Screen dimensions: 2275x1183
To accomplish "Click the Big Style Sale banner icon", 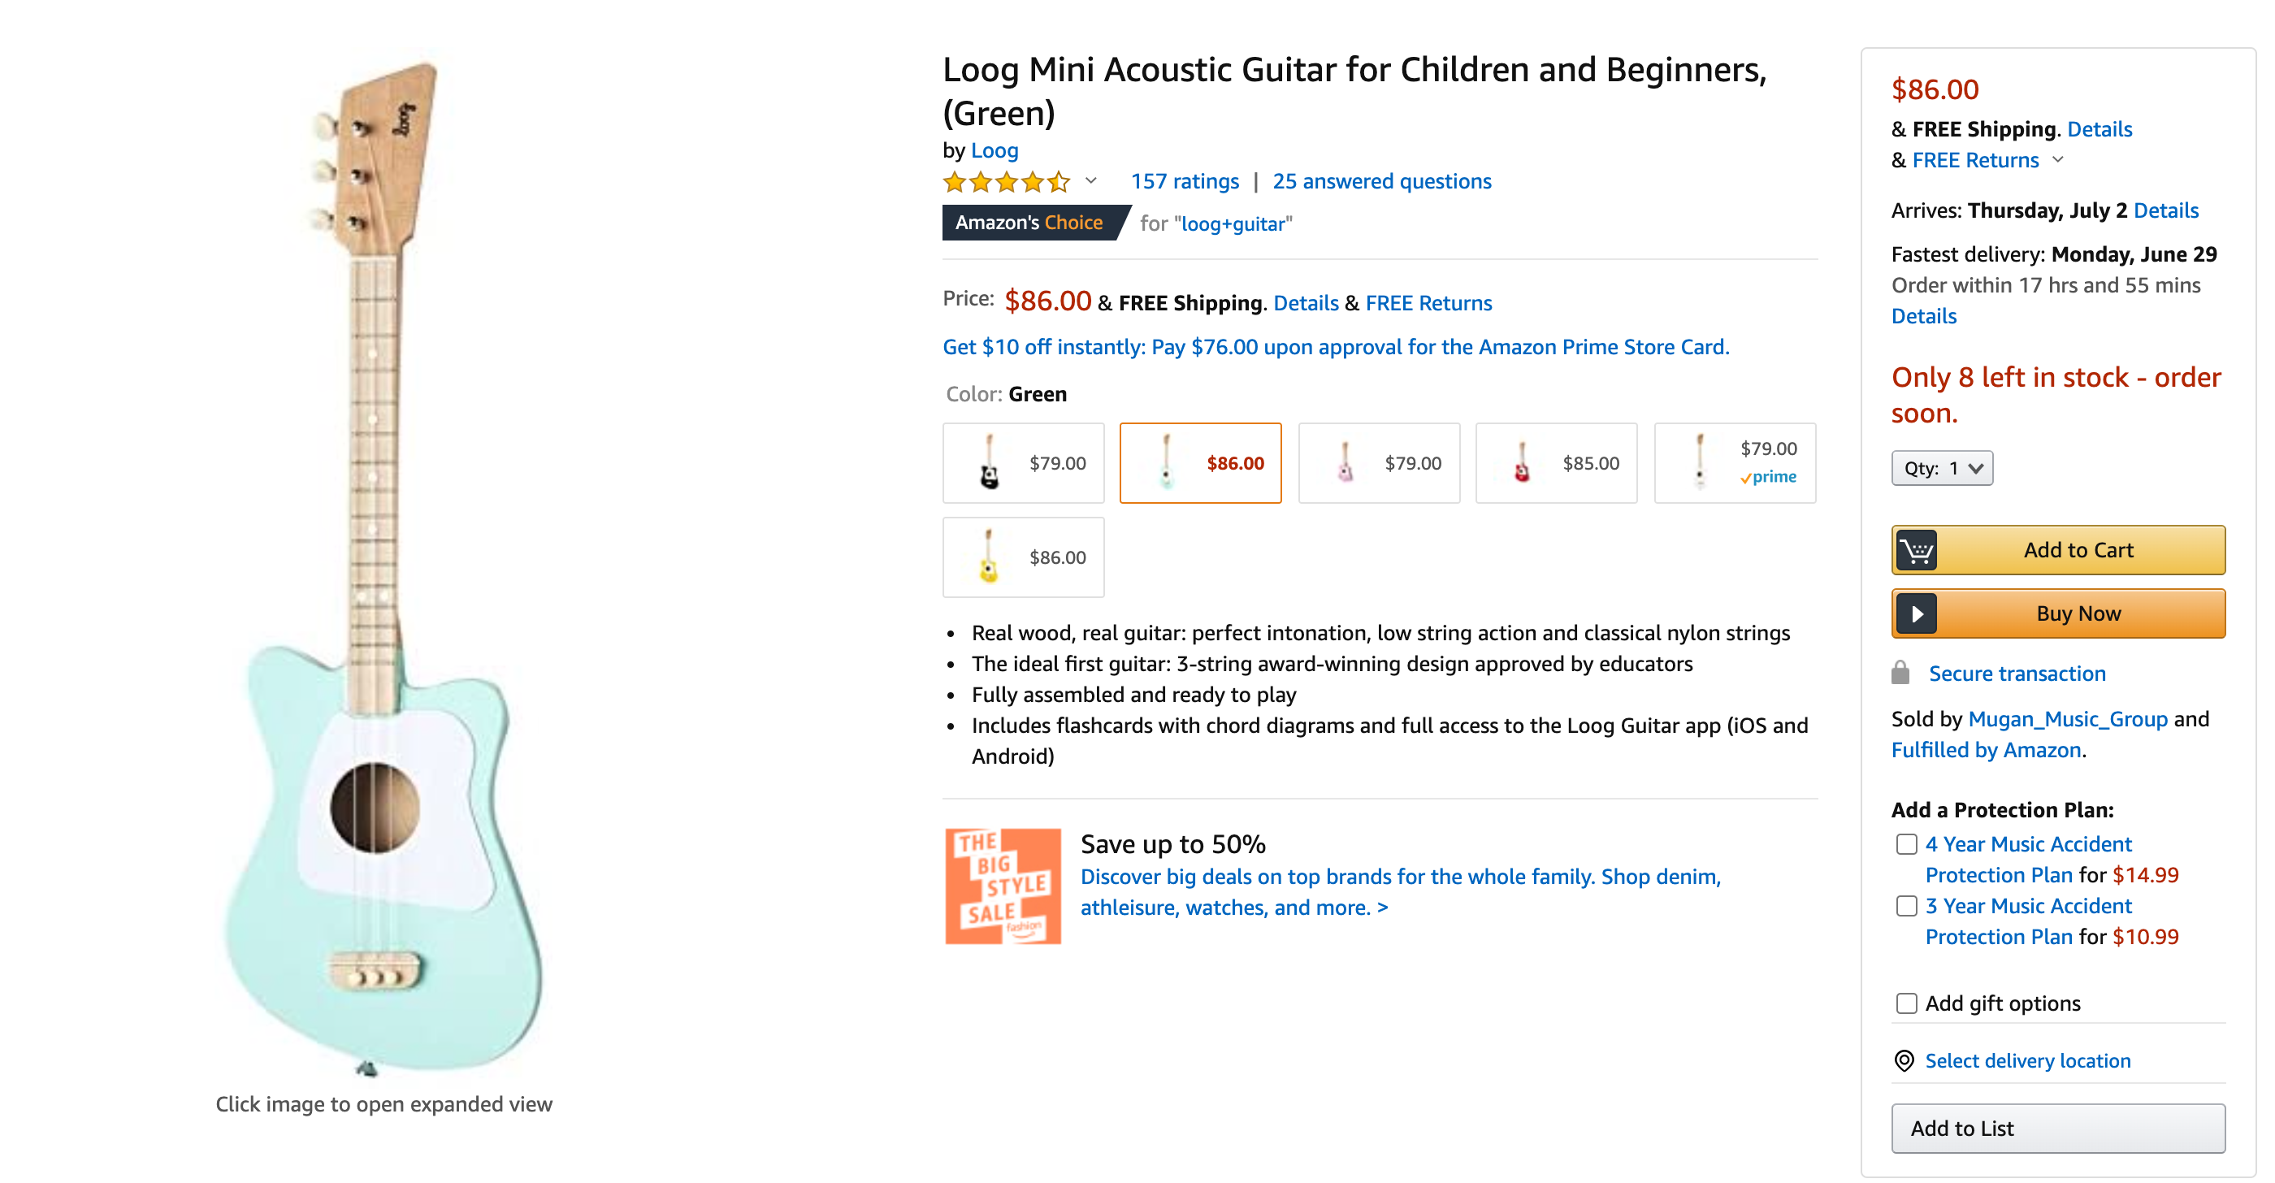I will click(x=1003, y=886).
